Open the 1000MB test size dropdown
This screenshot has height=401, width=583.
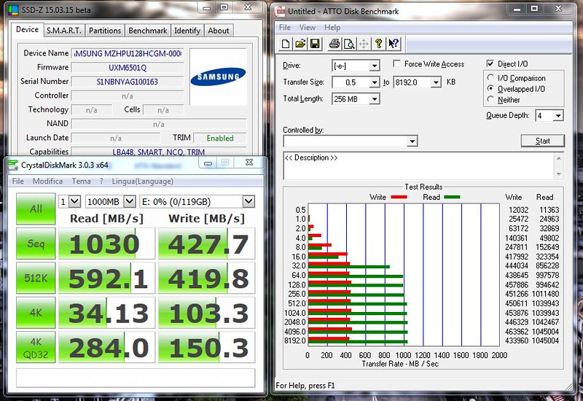(x=129, y=201)
